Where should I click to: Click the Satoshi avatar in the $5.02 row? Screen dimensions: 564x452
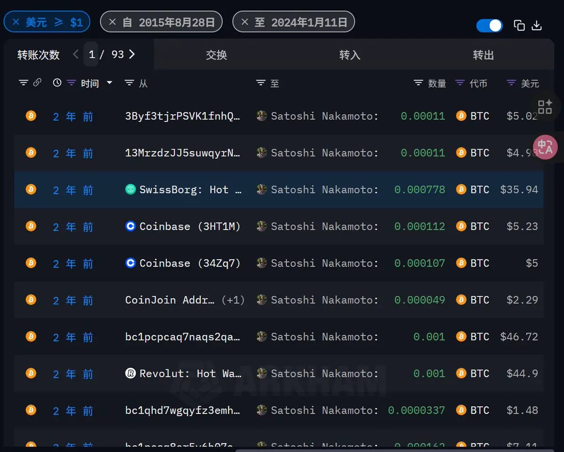pyautogui.click(x=262, y=116)
